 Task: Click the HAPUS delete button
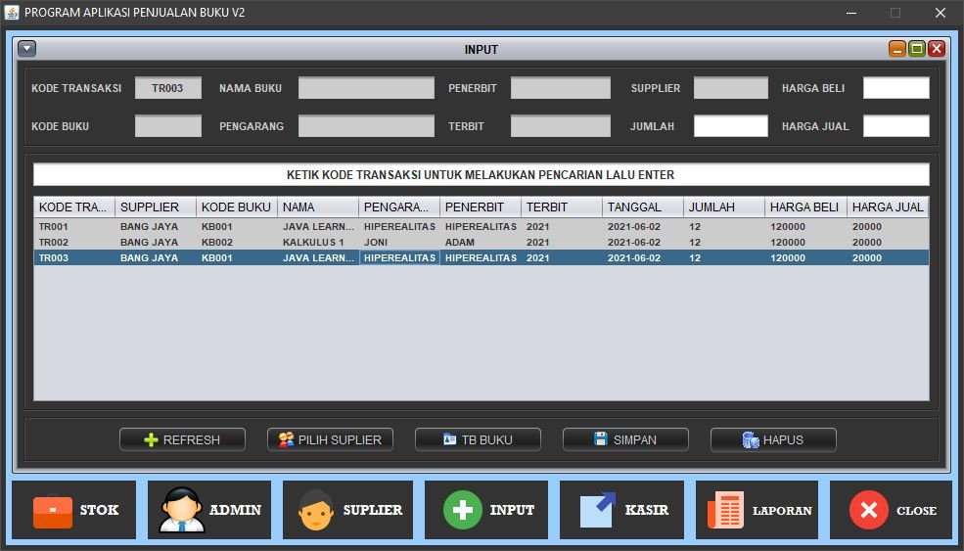pyautogui.click(x=773, y=440)
